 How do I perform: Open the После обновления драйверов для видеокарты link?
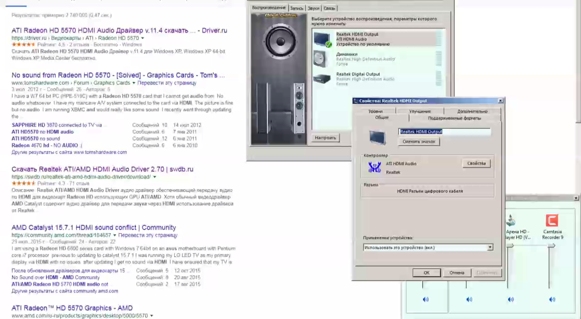point(68,270)
